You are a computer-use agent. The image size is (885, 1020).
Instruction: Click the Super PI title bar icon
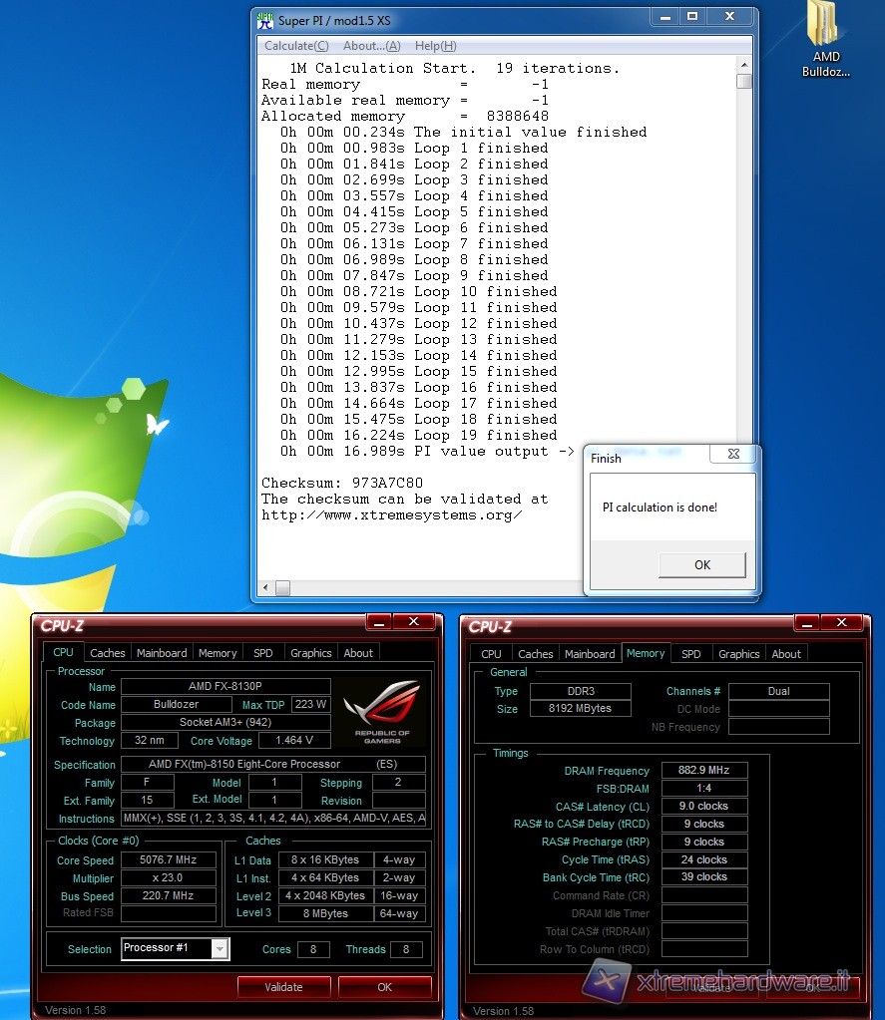[265, 20]
